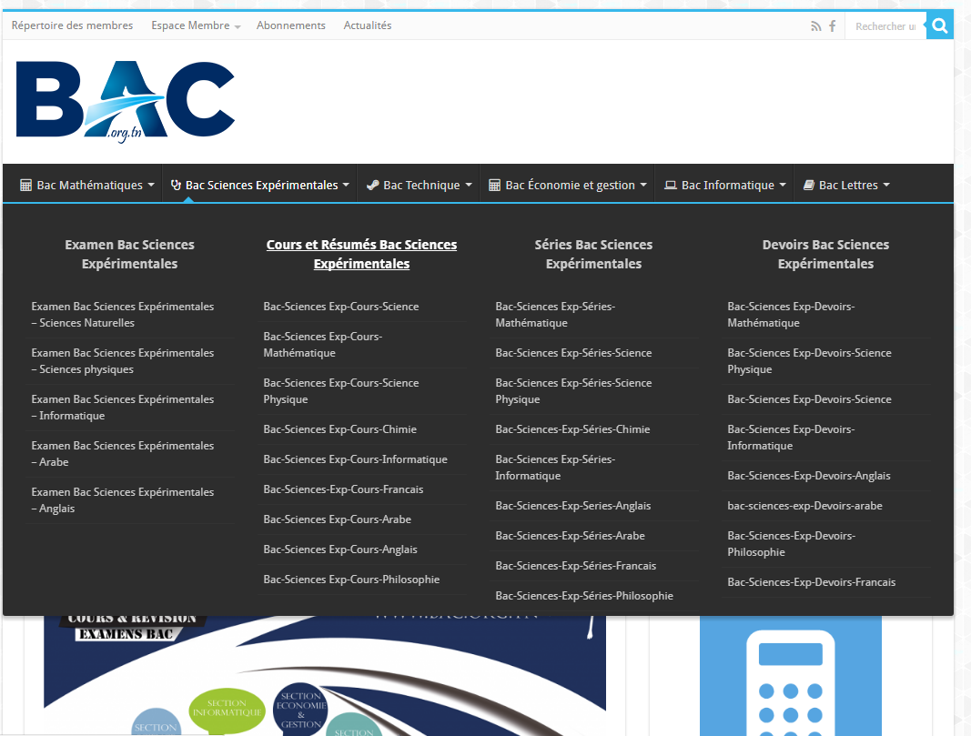Open the Abonnements menu item
Viewport: 971px width, 736px height.
290,25
